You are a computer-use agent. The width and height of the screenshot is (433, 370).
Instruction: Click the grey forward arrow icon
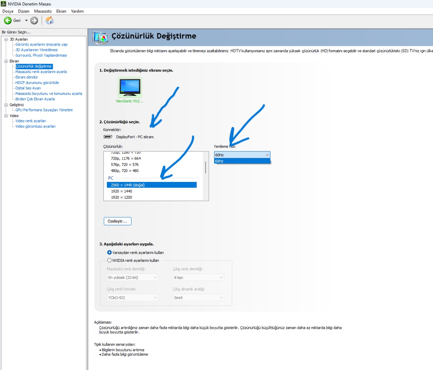pos(34,21)
